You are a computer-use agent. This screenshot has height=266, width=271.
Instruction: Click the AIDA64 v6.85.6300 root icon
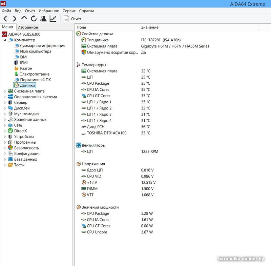[4, 34]
